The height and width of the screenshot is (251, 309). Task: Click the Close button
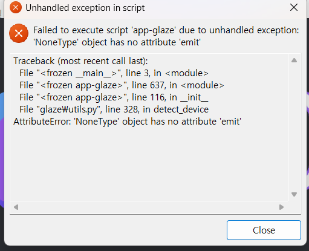(264, 230)
